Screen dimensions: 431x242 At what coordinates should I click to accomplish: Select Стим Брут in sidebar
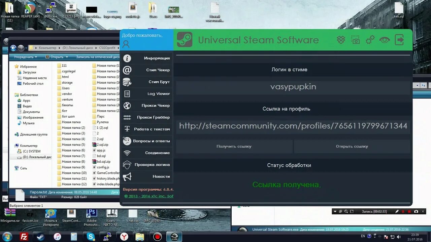click(x=159, y=82)
